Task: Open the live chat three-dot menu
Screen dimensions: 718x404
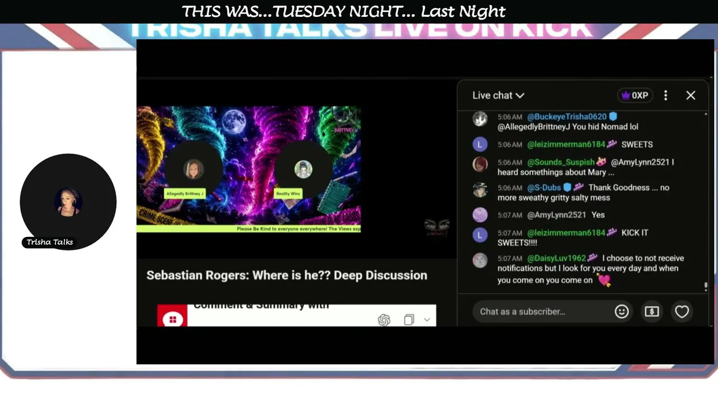Action: click(x=666, y=95)
